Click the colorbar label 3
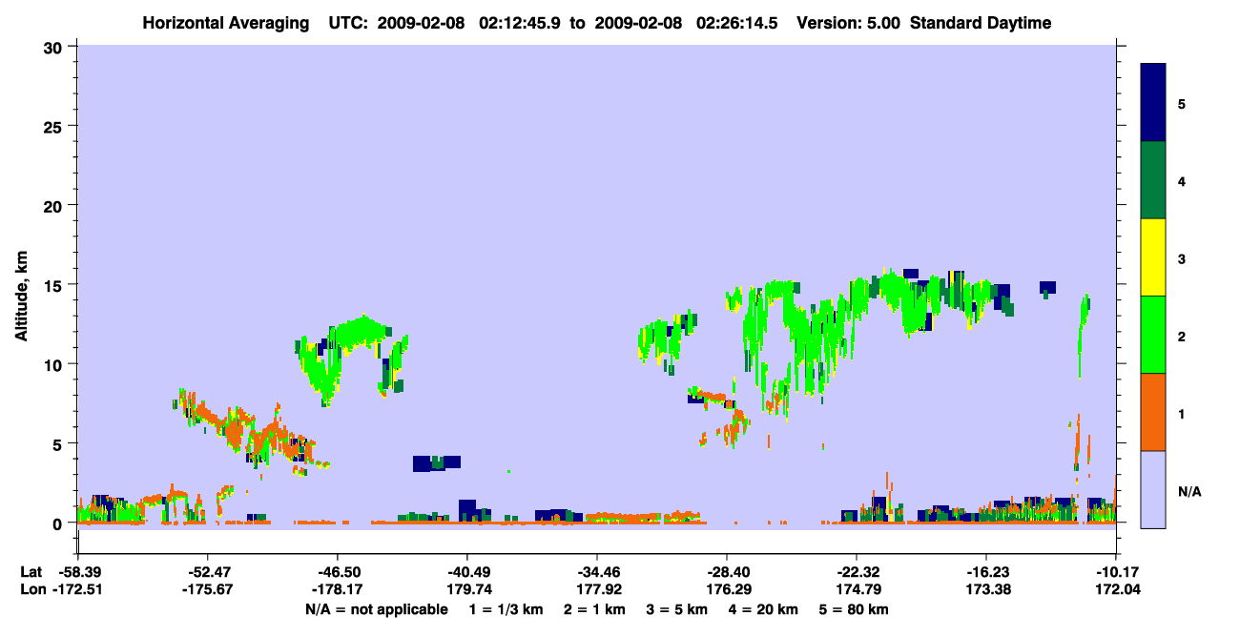The width and height of the screenshot is (1240, 636). pos(1182,258)
